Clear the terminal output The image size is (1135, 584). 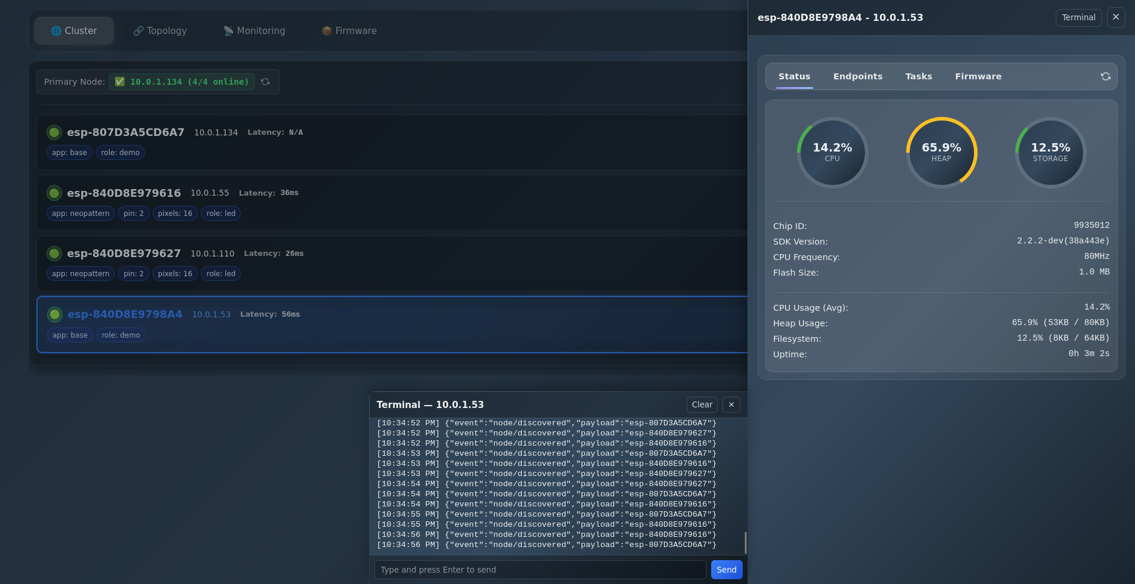click(x=702, y=404)
